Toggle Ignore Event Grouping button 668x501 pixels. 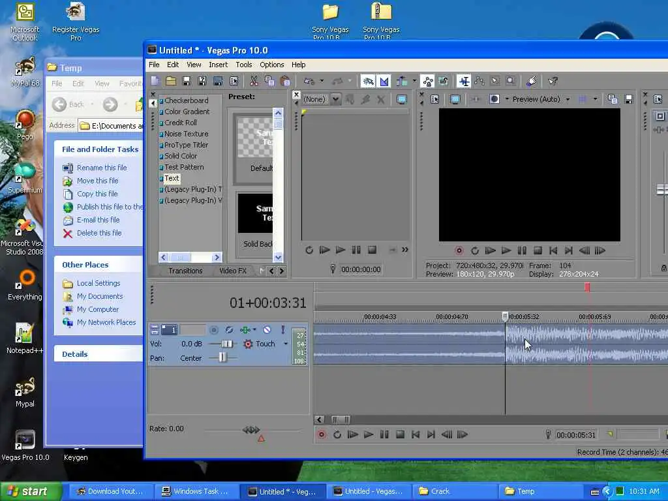click(x=443, y=81)
